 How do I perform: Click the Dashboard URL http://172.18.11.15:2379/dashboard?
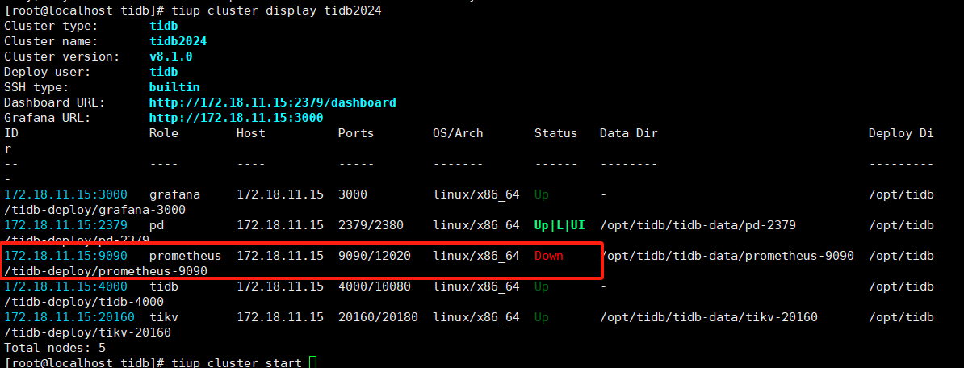pos(272,102)
